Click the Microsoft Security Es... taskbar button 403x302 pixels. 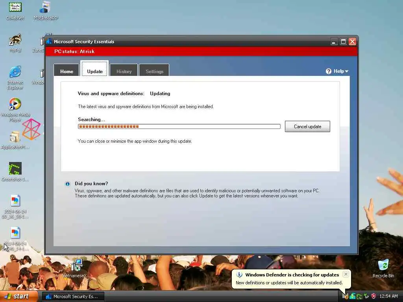click(73, 296)
